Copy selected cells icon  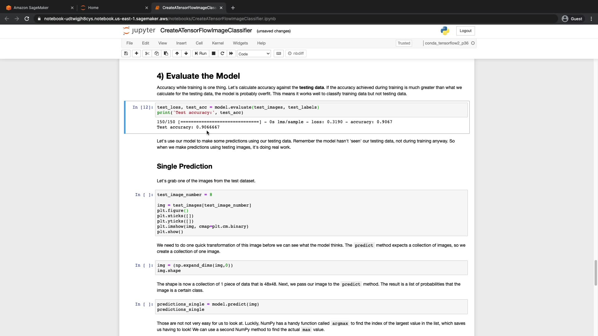[157, 54]
